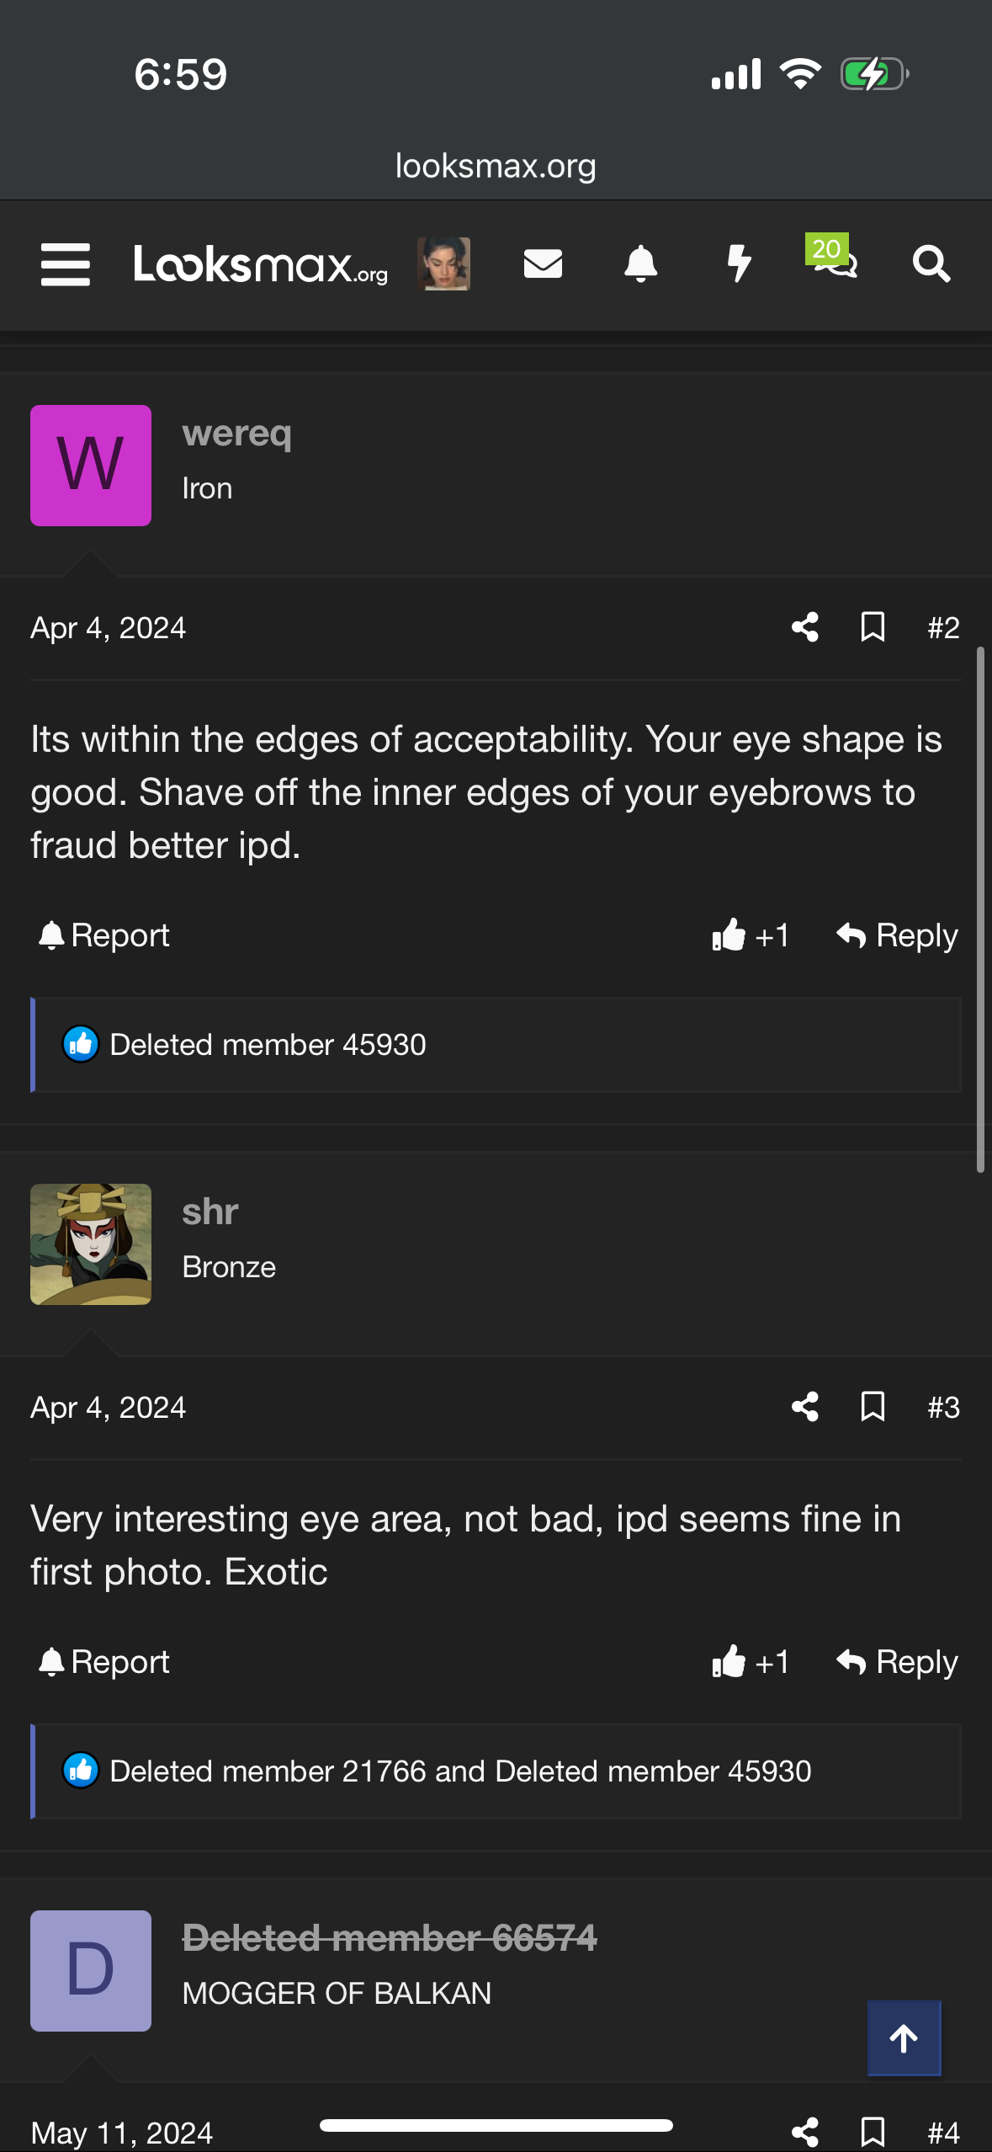This screenshot has height=2152, width=992.
Task: Open the hamburger navigation menu
Action: click(66, 264)
